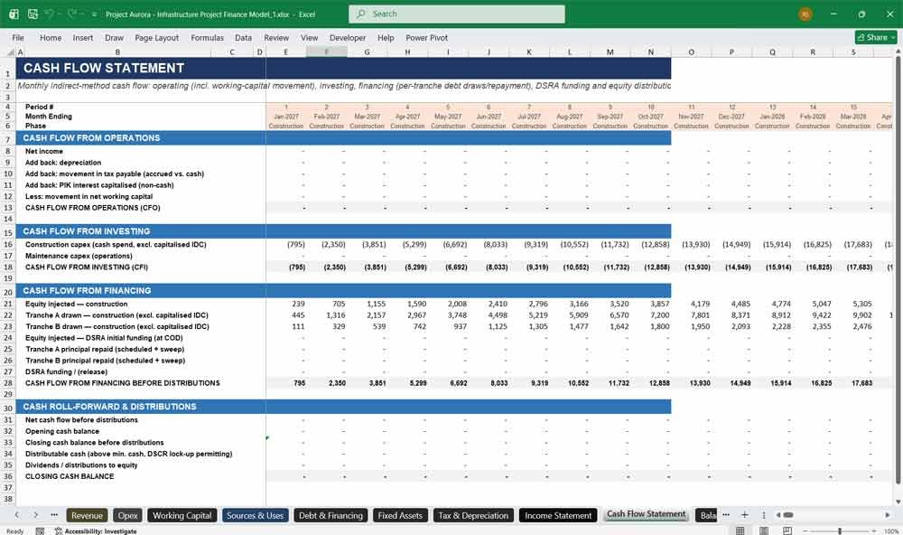Screen dimensions: 903x535
Task: Click the Share button
Action: point(875,37)
